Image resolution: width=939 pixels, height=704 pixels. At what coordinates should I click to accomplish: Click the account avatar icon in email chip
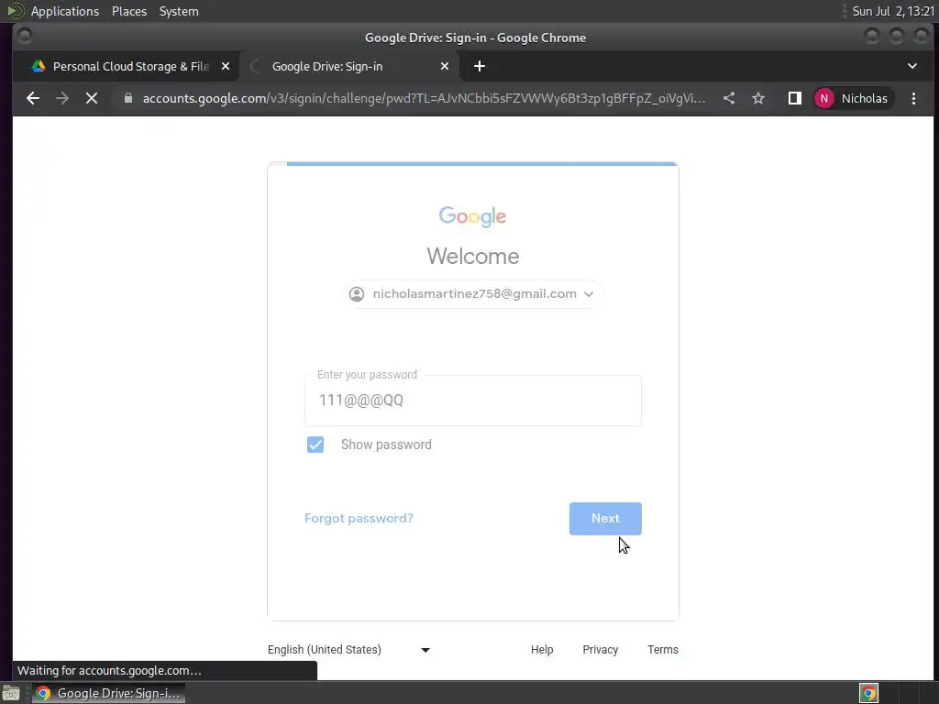pos(357,294)
